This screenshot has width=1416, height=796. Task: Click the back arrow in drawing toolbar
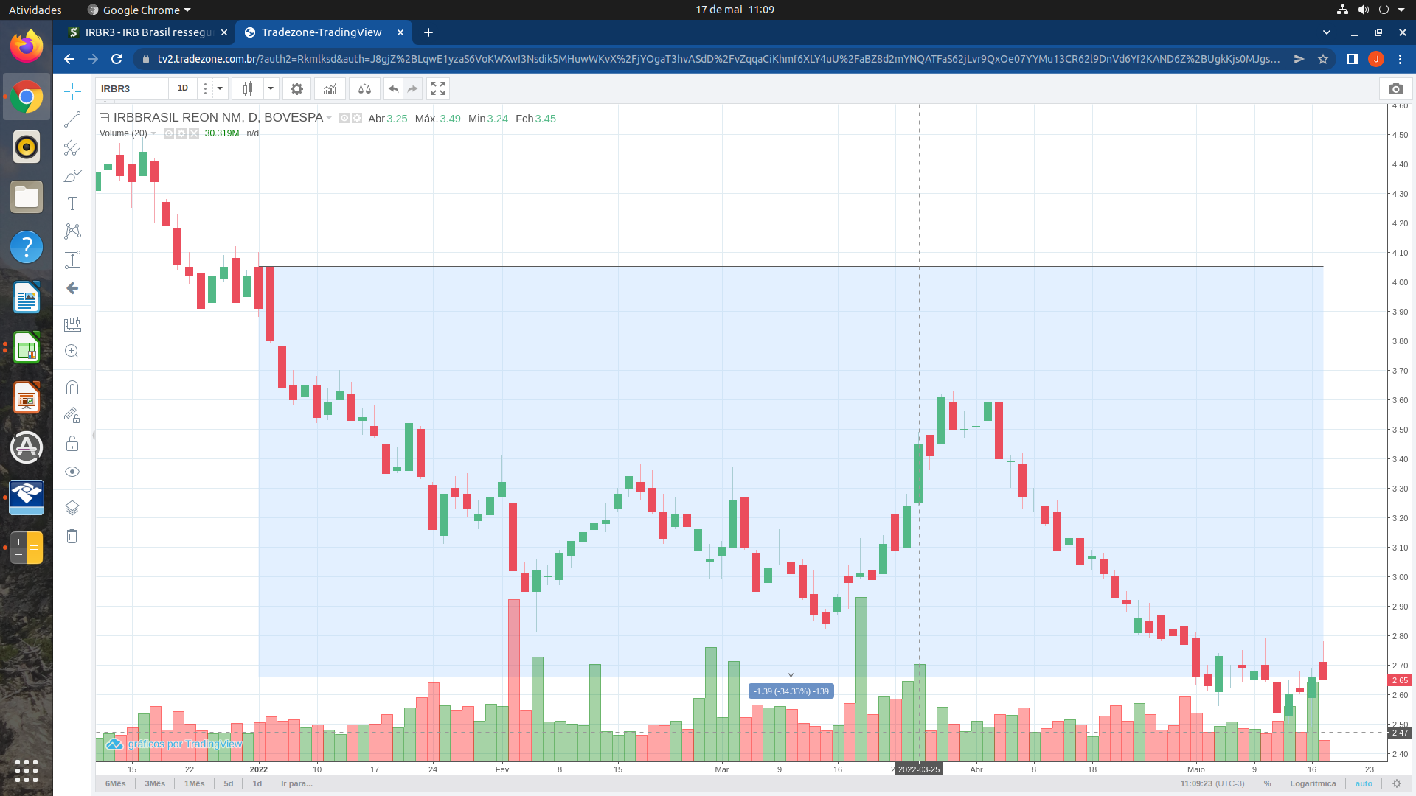click(x=72, y=288)
